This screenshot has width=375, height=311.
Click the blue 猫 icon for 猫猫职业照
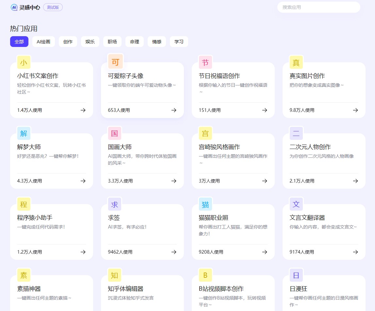[205, 204]
